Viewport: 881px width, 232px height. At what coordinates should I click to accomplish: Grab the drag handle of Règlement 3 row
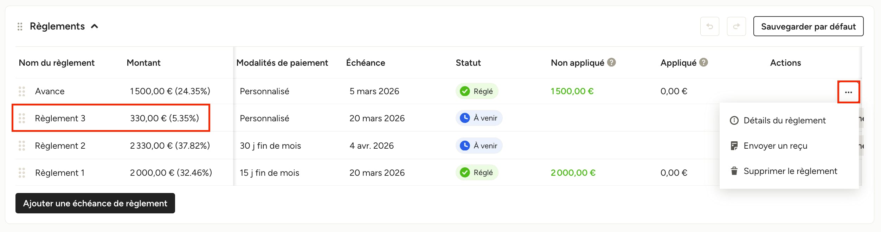pos(22,118)
